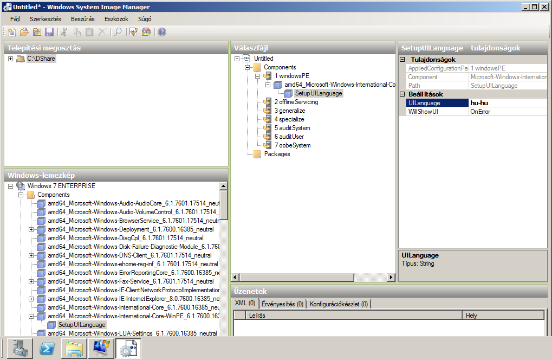Click the Leírás column header
Viewport: 552px width, 360px height.
[354, 315]
